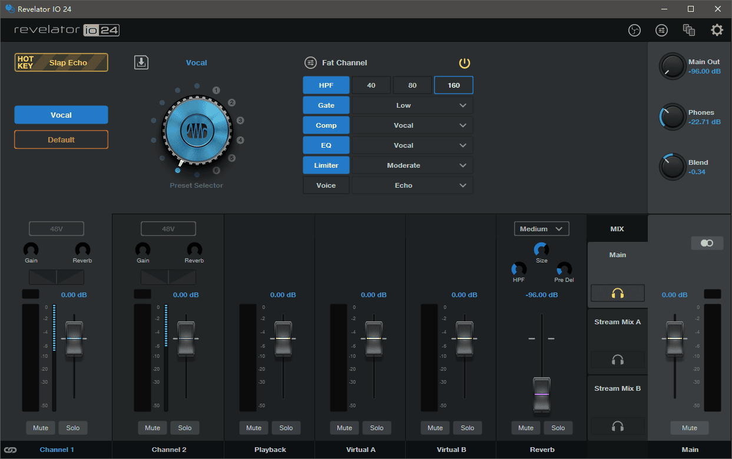Mute Channel 1
This screenshot has width=732, height=459.
pyautogui.click(x=41, y=428)
